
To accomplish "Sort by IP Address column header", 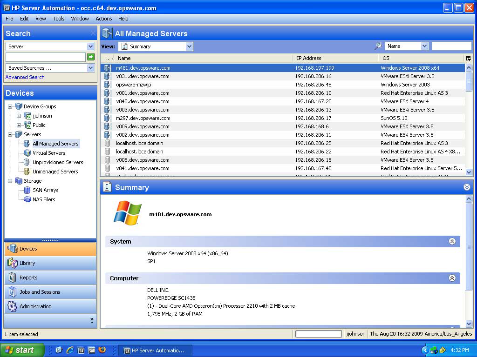I will [x=335, y=58].
